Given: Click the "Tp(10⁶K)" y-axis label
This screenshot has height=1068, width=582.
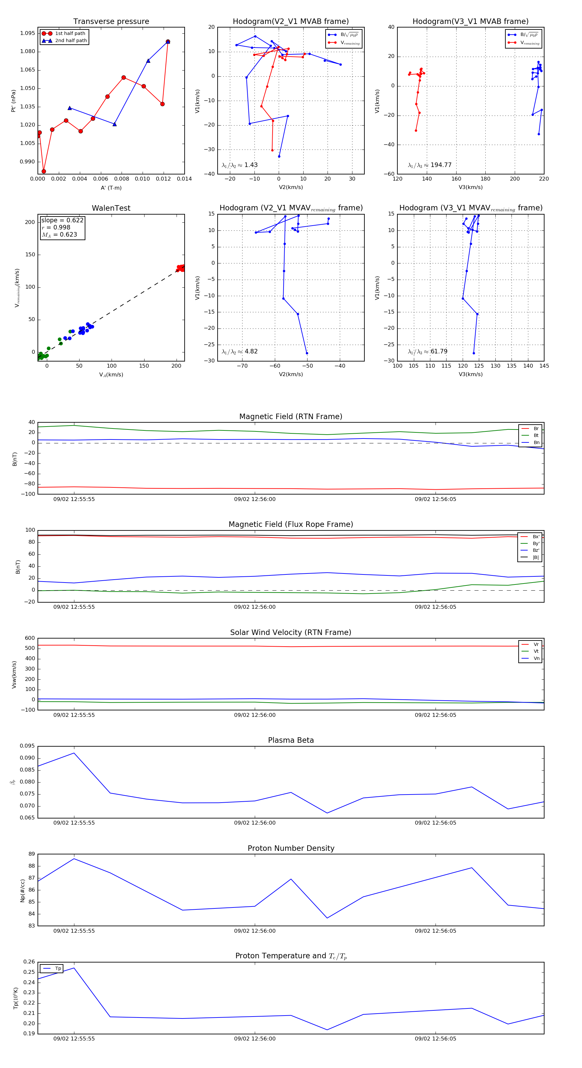Looking at the screenshot, I should click(x=16, y=998).
